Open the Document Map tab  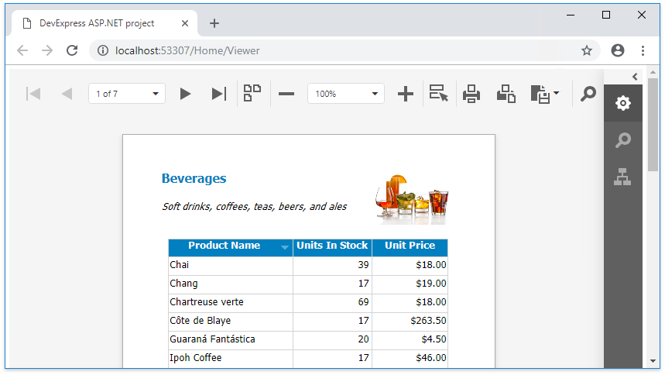click(x=623, y=177)
